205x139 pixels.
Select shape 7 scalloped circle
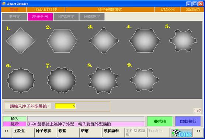click(x=62, y=80)
